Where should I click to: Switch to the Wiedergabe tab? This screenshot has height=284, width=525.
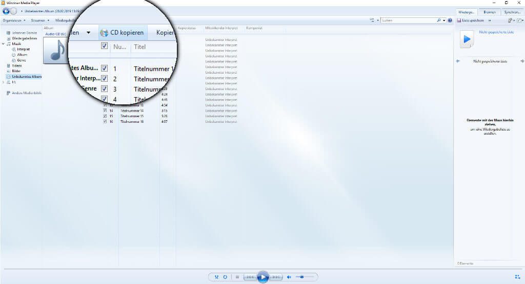466,12
